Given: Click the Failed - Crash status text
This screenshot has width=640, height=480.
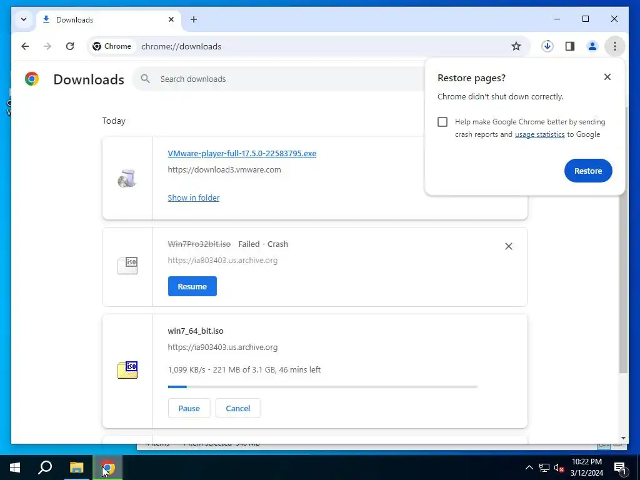Looking at the screenshot, I should [263, 244].
